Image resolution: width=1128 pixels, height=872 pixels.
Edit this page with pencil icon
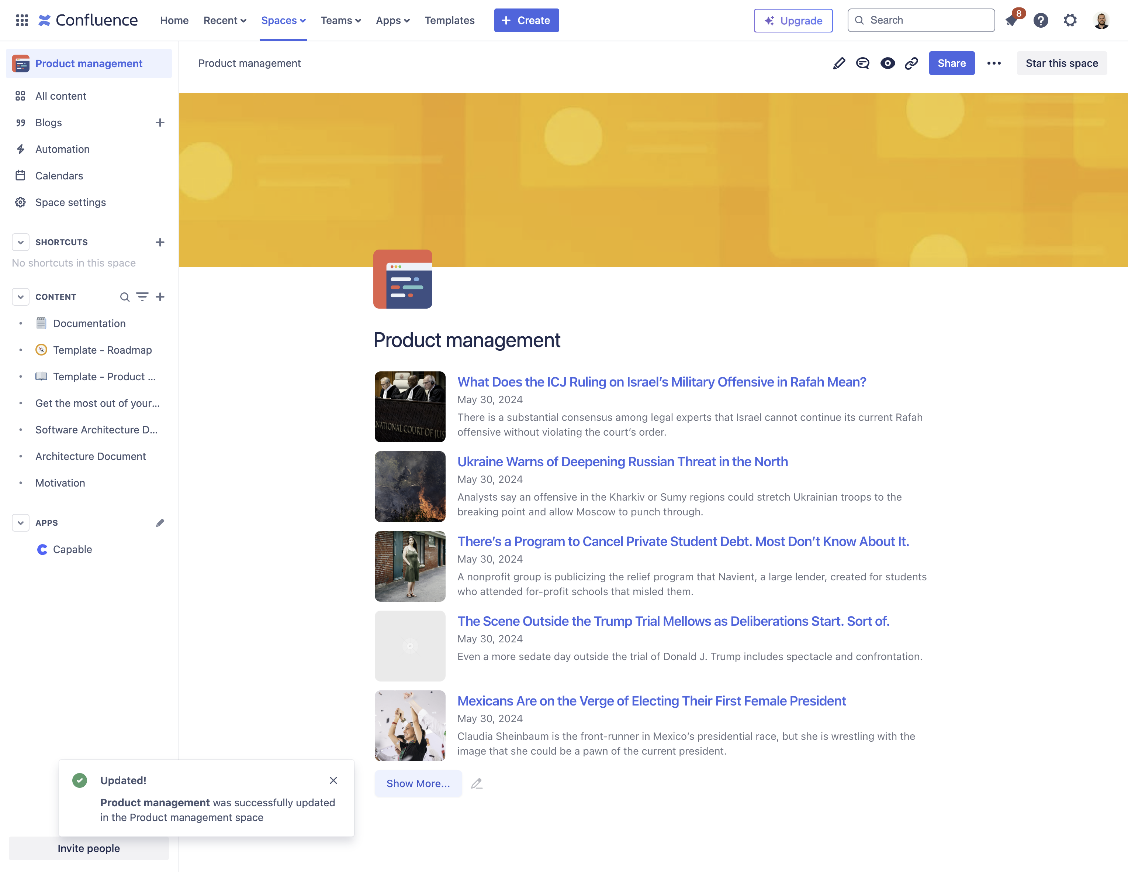click(x=839, y=63)
